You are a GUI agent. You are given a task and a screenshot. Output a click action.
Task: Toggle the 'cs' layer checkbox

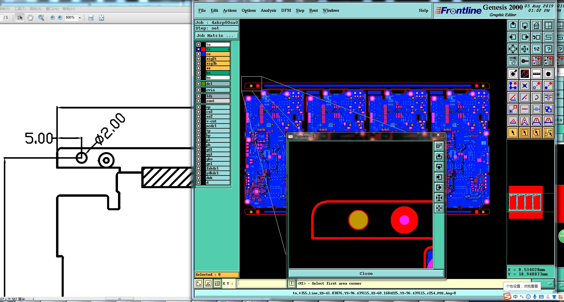[x=199, y=54]
